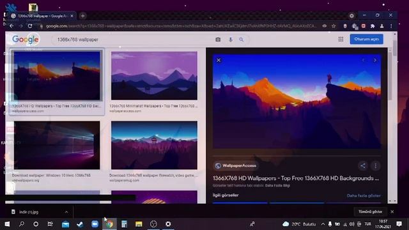The height and width of the screenshot is (230, 409).
Task: Select the orange mountain hiker thumbnail
Action: 57,75
